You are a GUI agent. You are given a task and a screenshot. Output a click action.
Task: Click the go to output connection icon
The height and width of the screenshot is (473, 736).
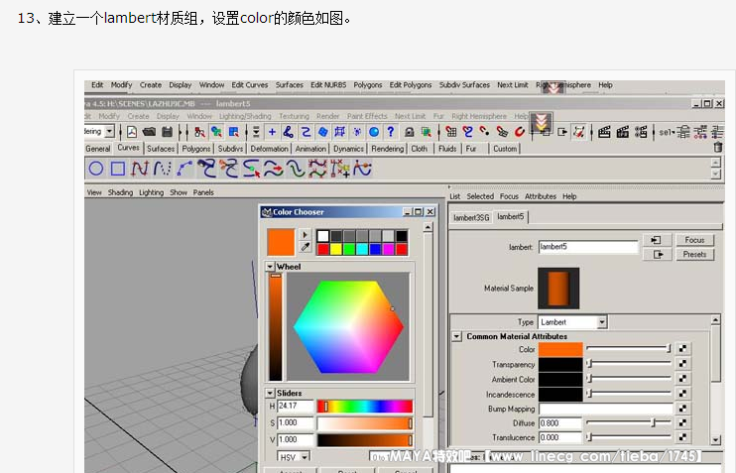click(x=656, y=255)
